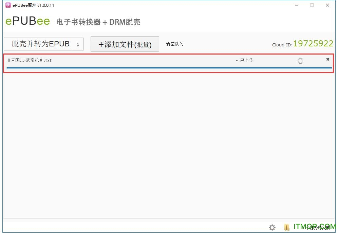Open the output folder icon
The image size is (338, 235).
click(x=287, y=228)
